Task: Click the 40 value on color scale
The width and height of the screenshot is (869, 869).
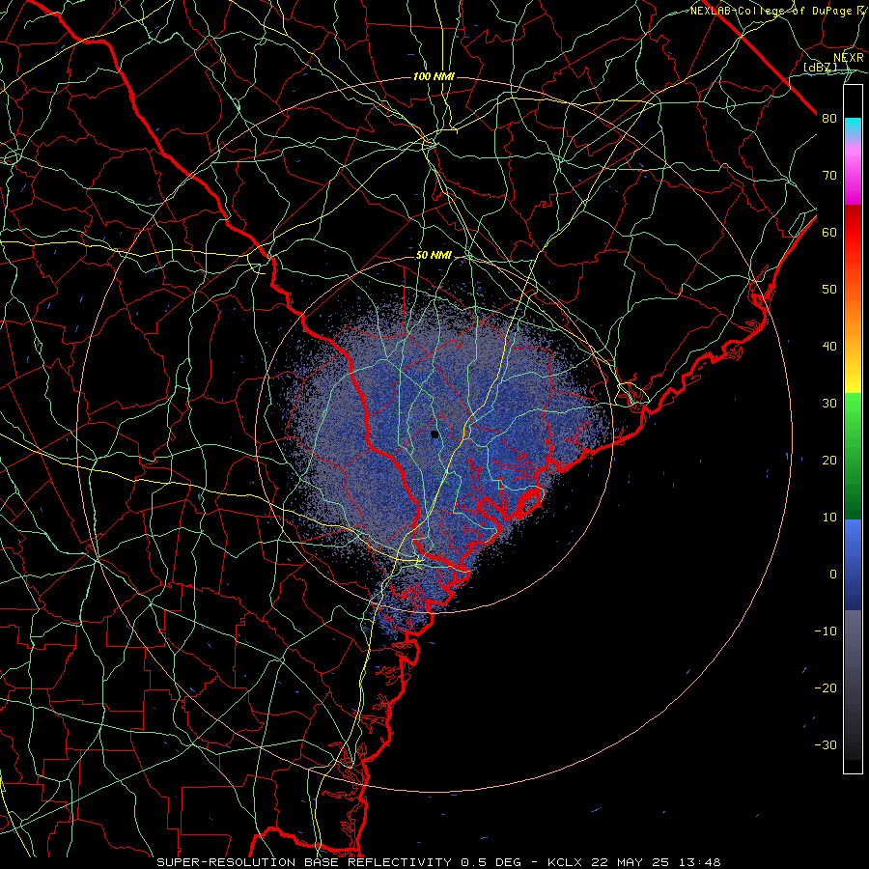Action: point(829,347)
